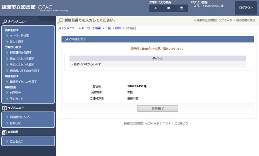Click the 表示切替 display switch icon
Screen dimensions: 259x156
point(4,132)
